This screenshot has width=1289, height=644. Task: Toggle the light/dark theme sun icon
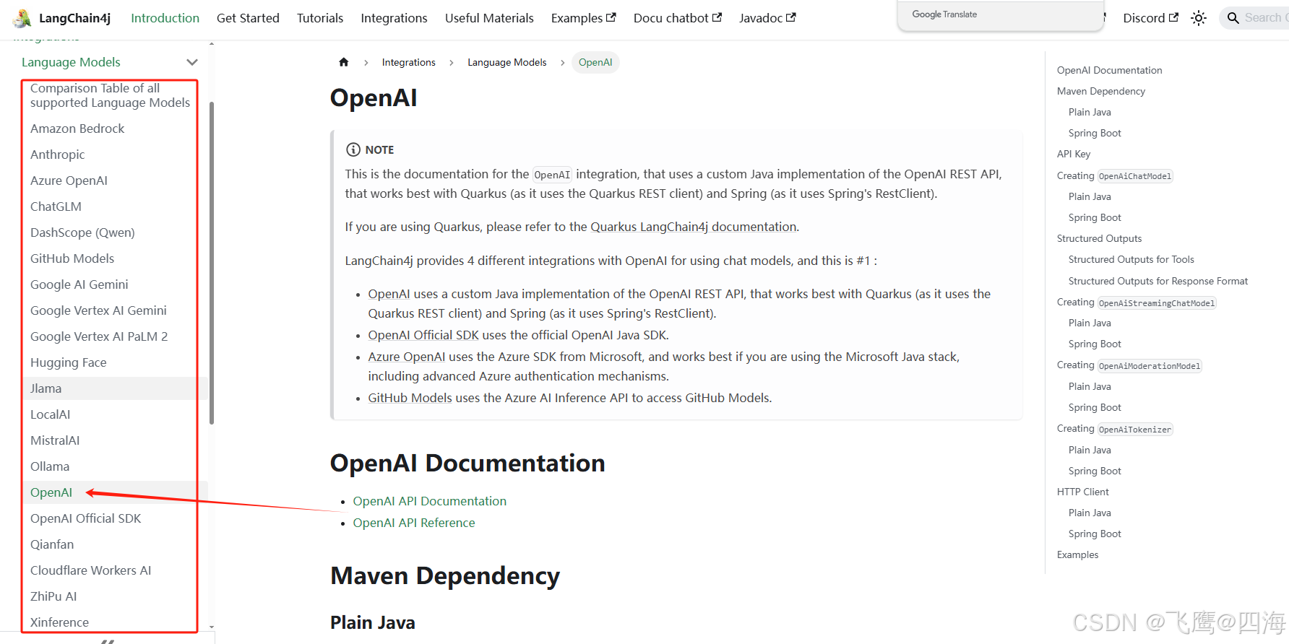point(1199,18)
